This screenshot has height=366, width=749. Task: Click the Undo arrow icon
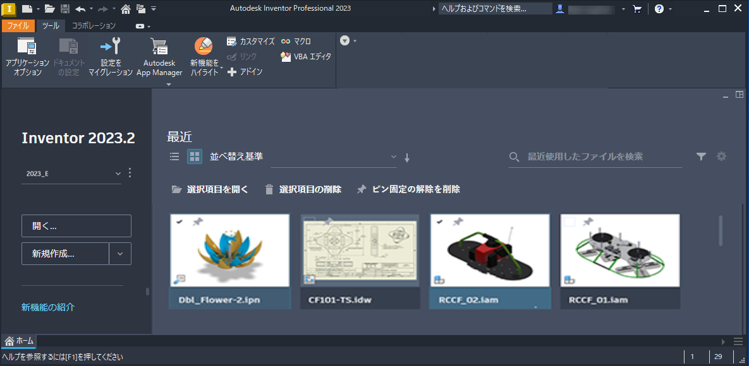point(80,9)
